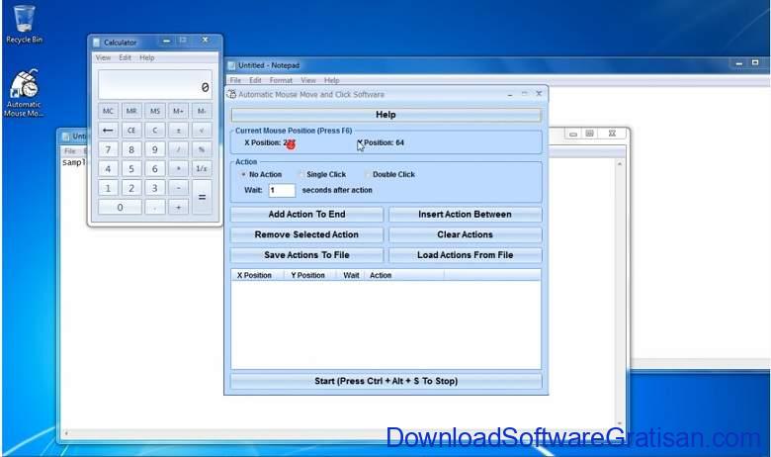The height and width of the screenshot is (457, 771).
Task: Click CE button in Calculator
Action: point(131,131)
